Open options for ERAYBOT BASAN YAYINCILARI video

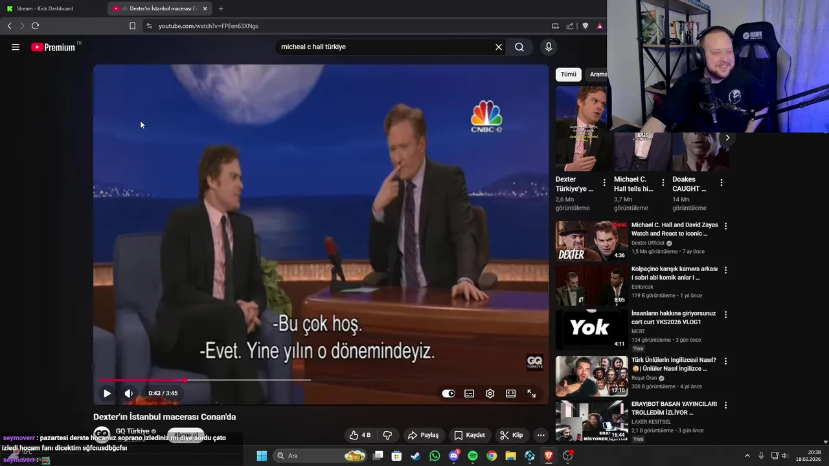(x=725, y=405)
